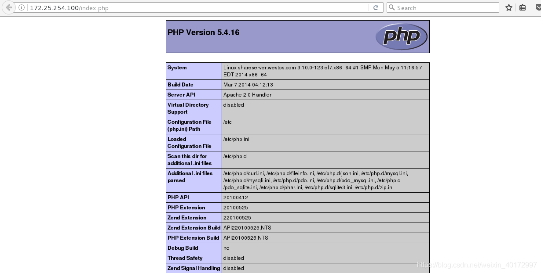Screen dimensions: 541x273
Task: Click the PHP logo image
Action: pos(401,36)
